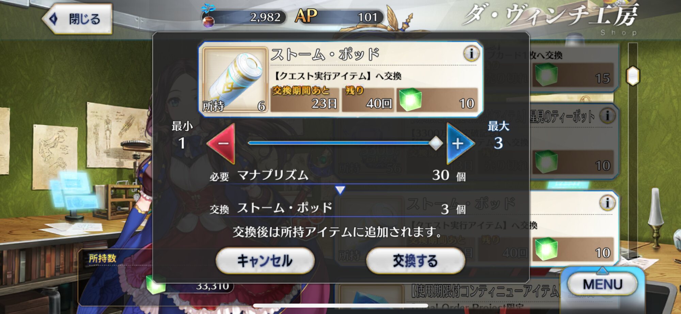Tap the 交換期間あと 23日 period box
Screen dimensions: 681x314
coord(305,99)
